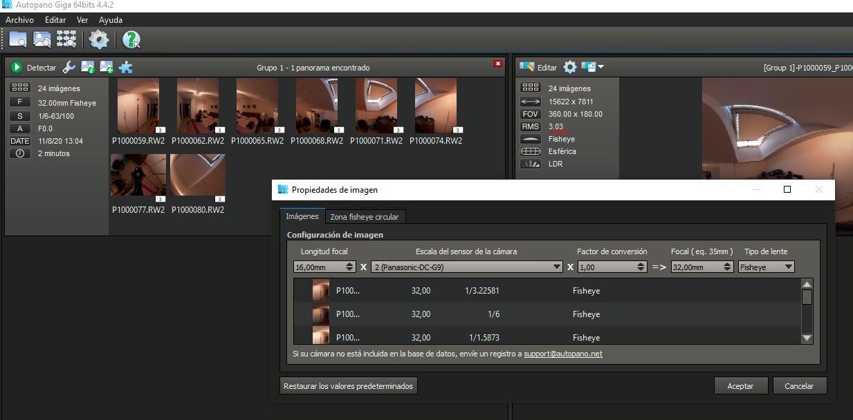Click the image search toolbar icon
The height and width of the screenshot is (420, 853).
tap(42, 39)
